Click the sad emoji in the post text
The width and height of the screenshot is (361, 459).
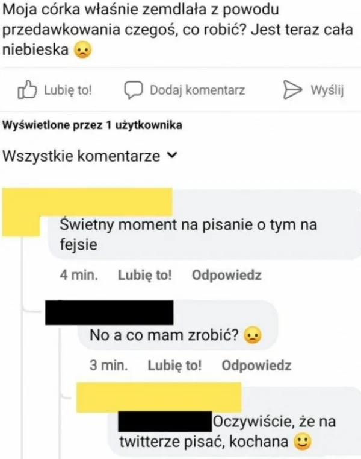(83, 50)
